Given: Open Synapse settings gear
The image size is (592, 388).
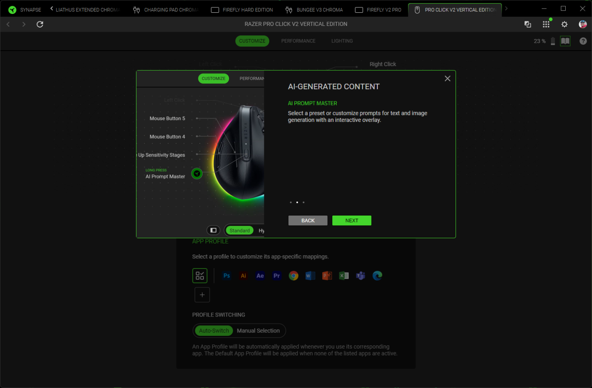Looking at the screenshot, I should pyautogui.click(x=564, y=24).
